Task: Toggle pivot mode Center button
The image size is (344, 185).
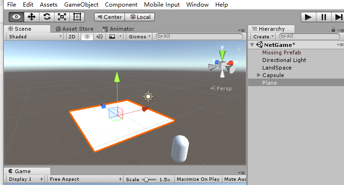Action: pos(109,17)
